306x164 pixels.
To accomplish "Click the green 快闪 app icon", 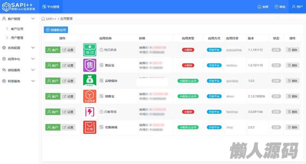I will pos(90,50).
